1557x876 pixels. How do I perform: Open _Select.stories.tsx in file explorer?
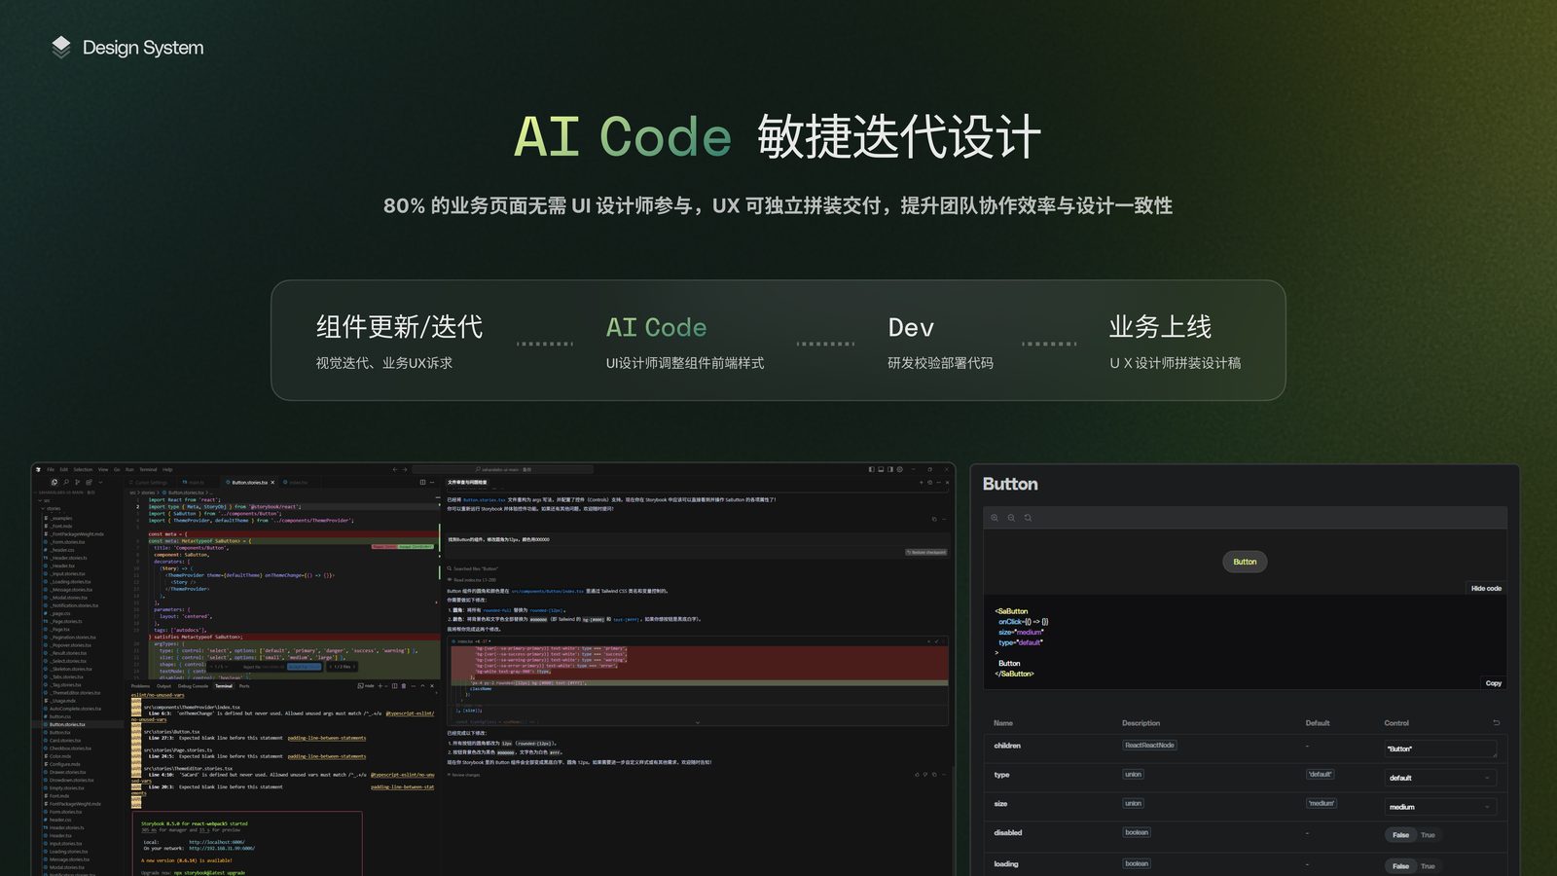(x=67, y=661)
